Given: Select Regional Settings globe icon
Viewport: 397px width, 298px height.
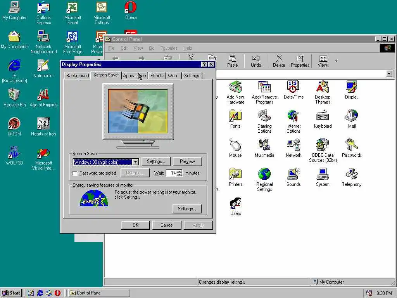Looking at the screenshot, I should click(264, 180).
